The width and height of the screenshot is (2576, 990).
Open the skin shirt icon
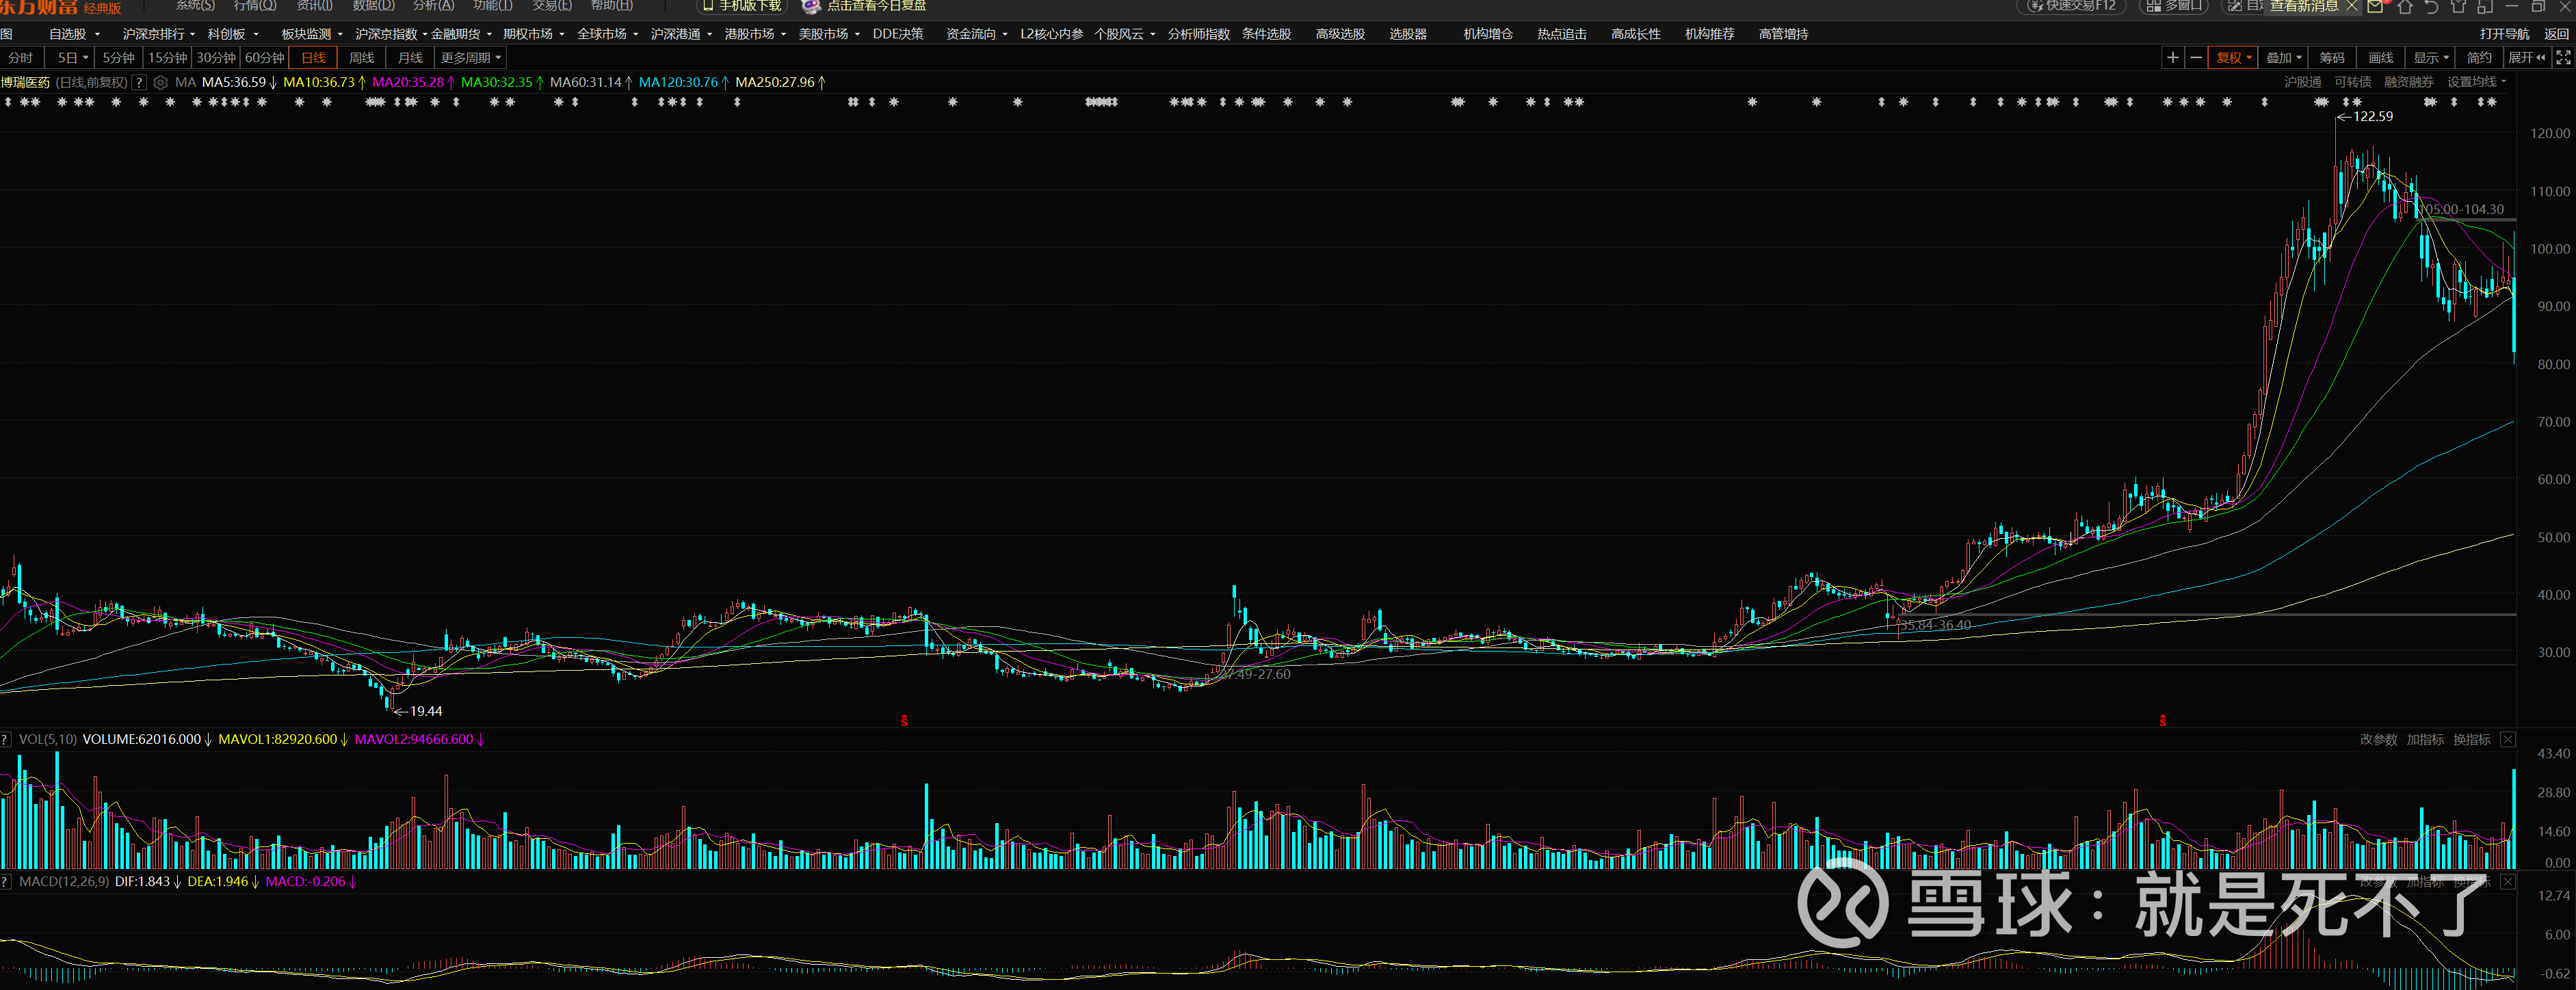coord(2458,6)
